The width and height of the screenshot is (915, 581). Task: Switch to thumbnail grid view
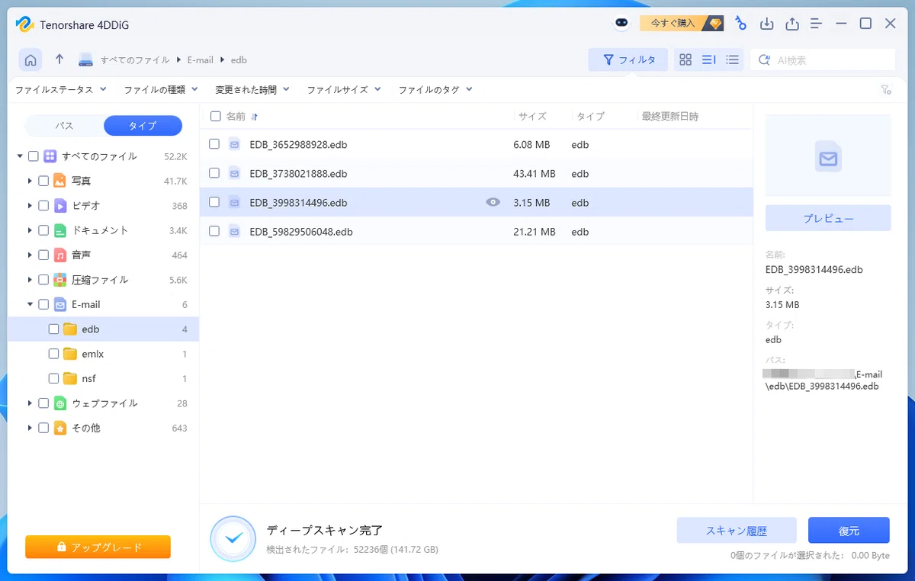click(x=685, y=59)
